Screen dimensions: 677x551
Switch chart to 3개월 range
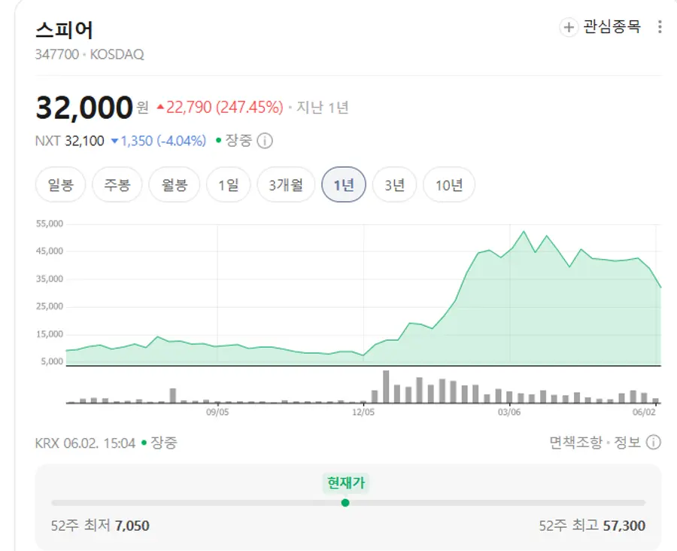pyautogui.click(x=286, y=184)
